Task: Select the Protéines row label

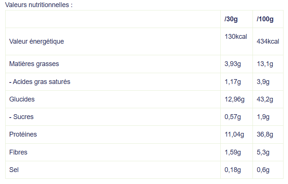Action: (23, 134)
